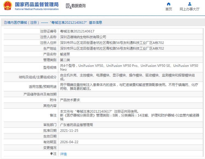This screenshot has width=205, height=159.
Task: Select product name 输液泵
Action: [65, 54]
